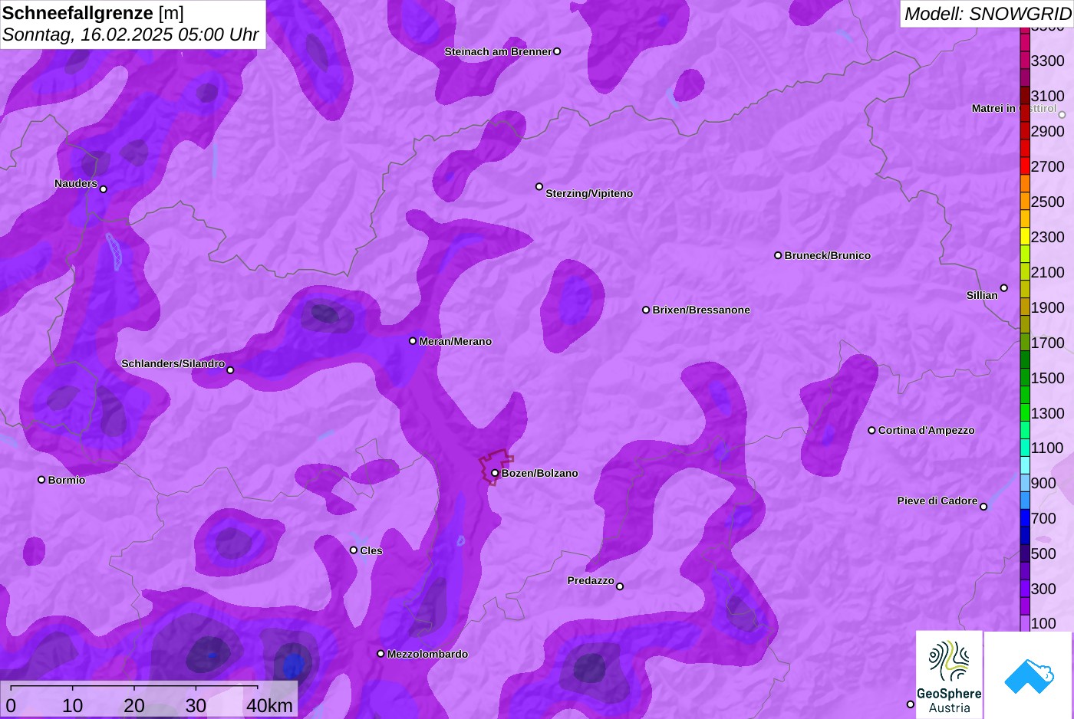1074x719 pixels.
Task: Click the red legend swatch at 2700
Action: pos(1025,166)
